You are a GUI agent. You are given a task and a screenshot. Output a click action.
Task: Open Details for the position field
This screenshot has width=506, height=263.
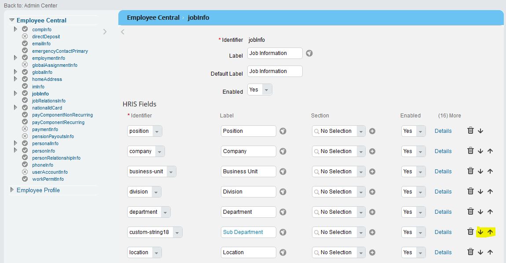443,131
